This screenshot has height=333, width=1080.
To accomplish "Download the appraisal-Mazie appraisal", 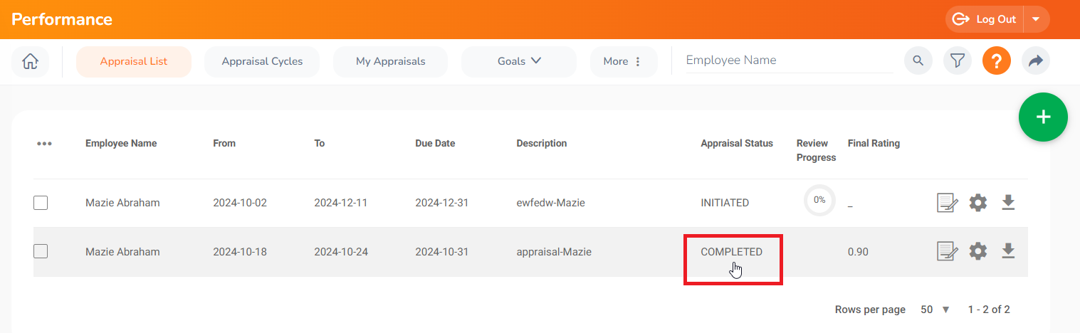I will click(x=1008, y=251).
